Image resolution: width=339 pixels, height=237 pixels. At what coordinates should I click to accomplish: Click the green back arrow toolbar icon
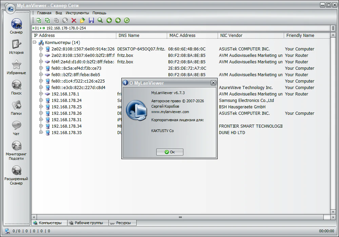click(x=109, y=20)
